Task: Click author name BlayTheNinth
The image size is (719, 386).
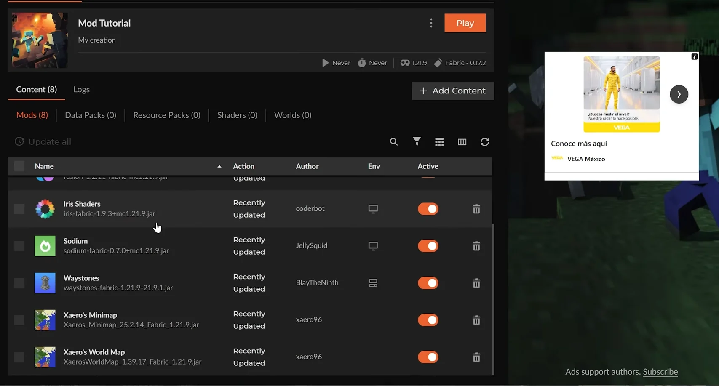Action: point(317,282)
